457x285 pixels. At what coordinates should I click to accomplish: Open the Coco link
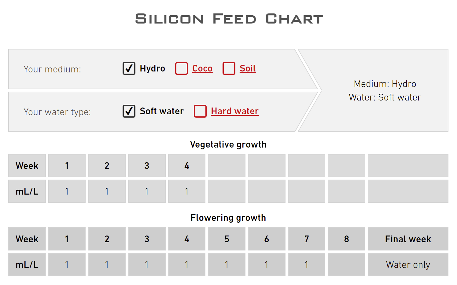pos(202,68)
